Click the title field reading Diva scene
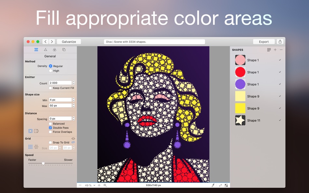Screen dimensions: 309x193 click(x=154, y=42)
